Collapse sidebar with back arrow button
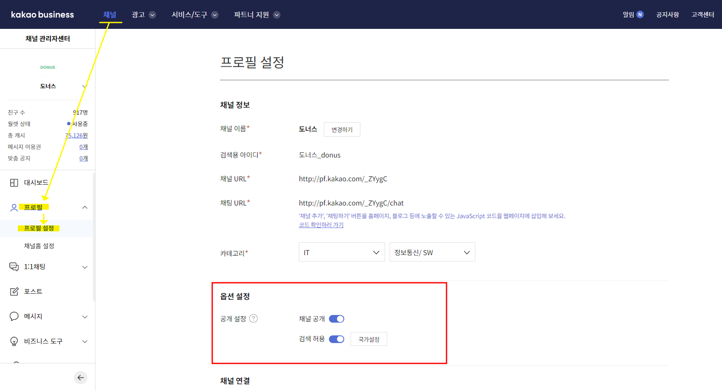The height and width of the screenshot is (391, 722). [81, 377]
